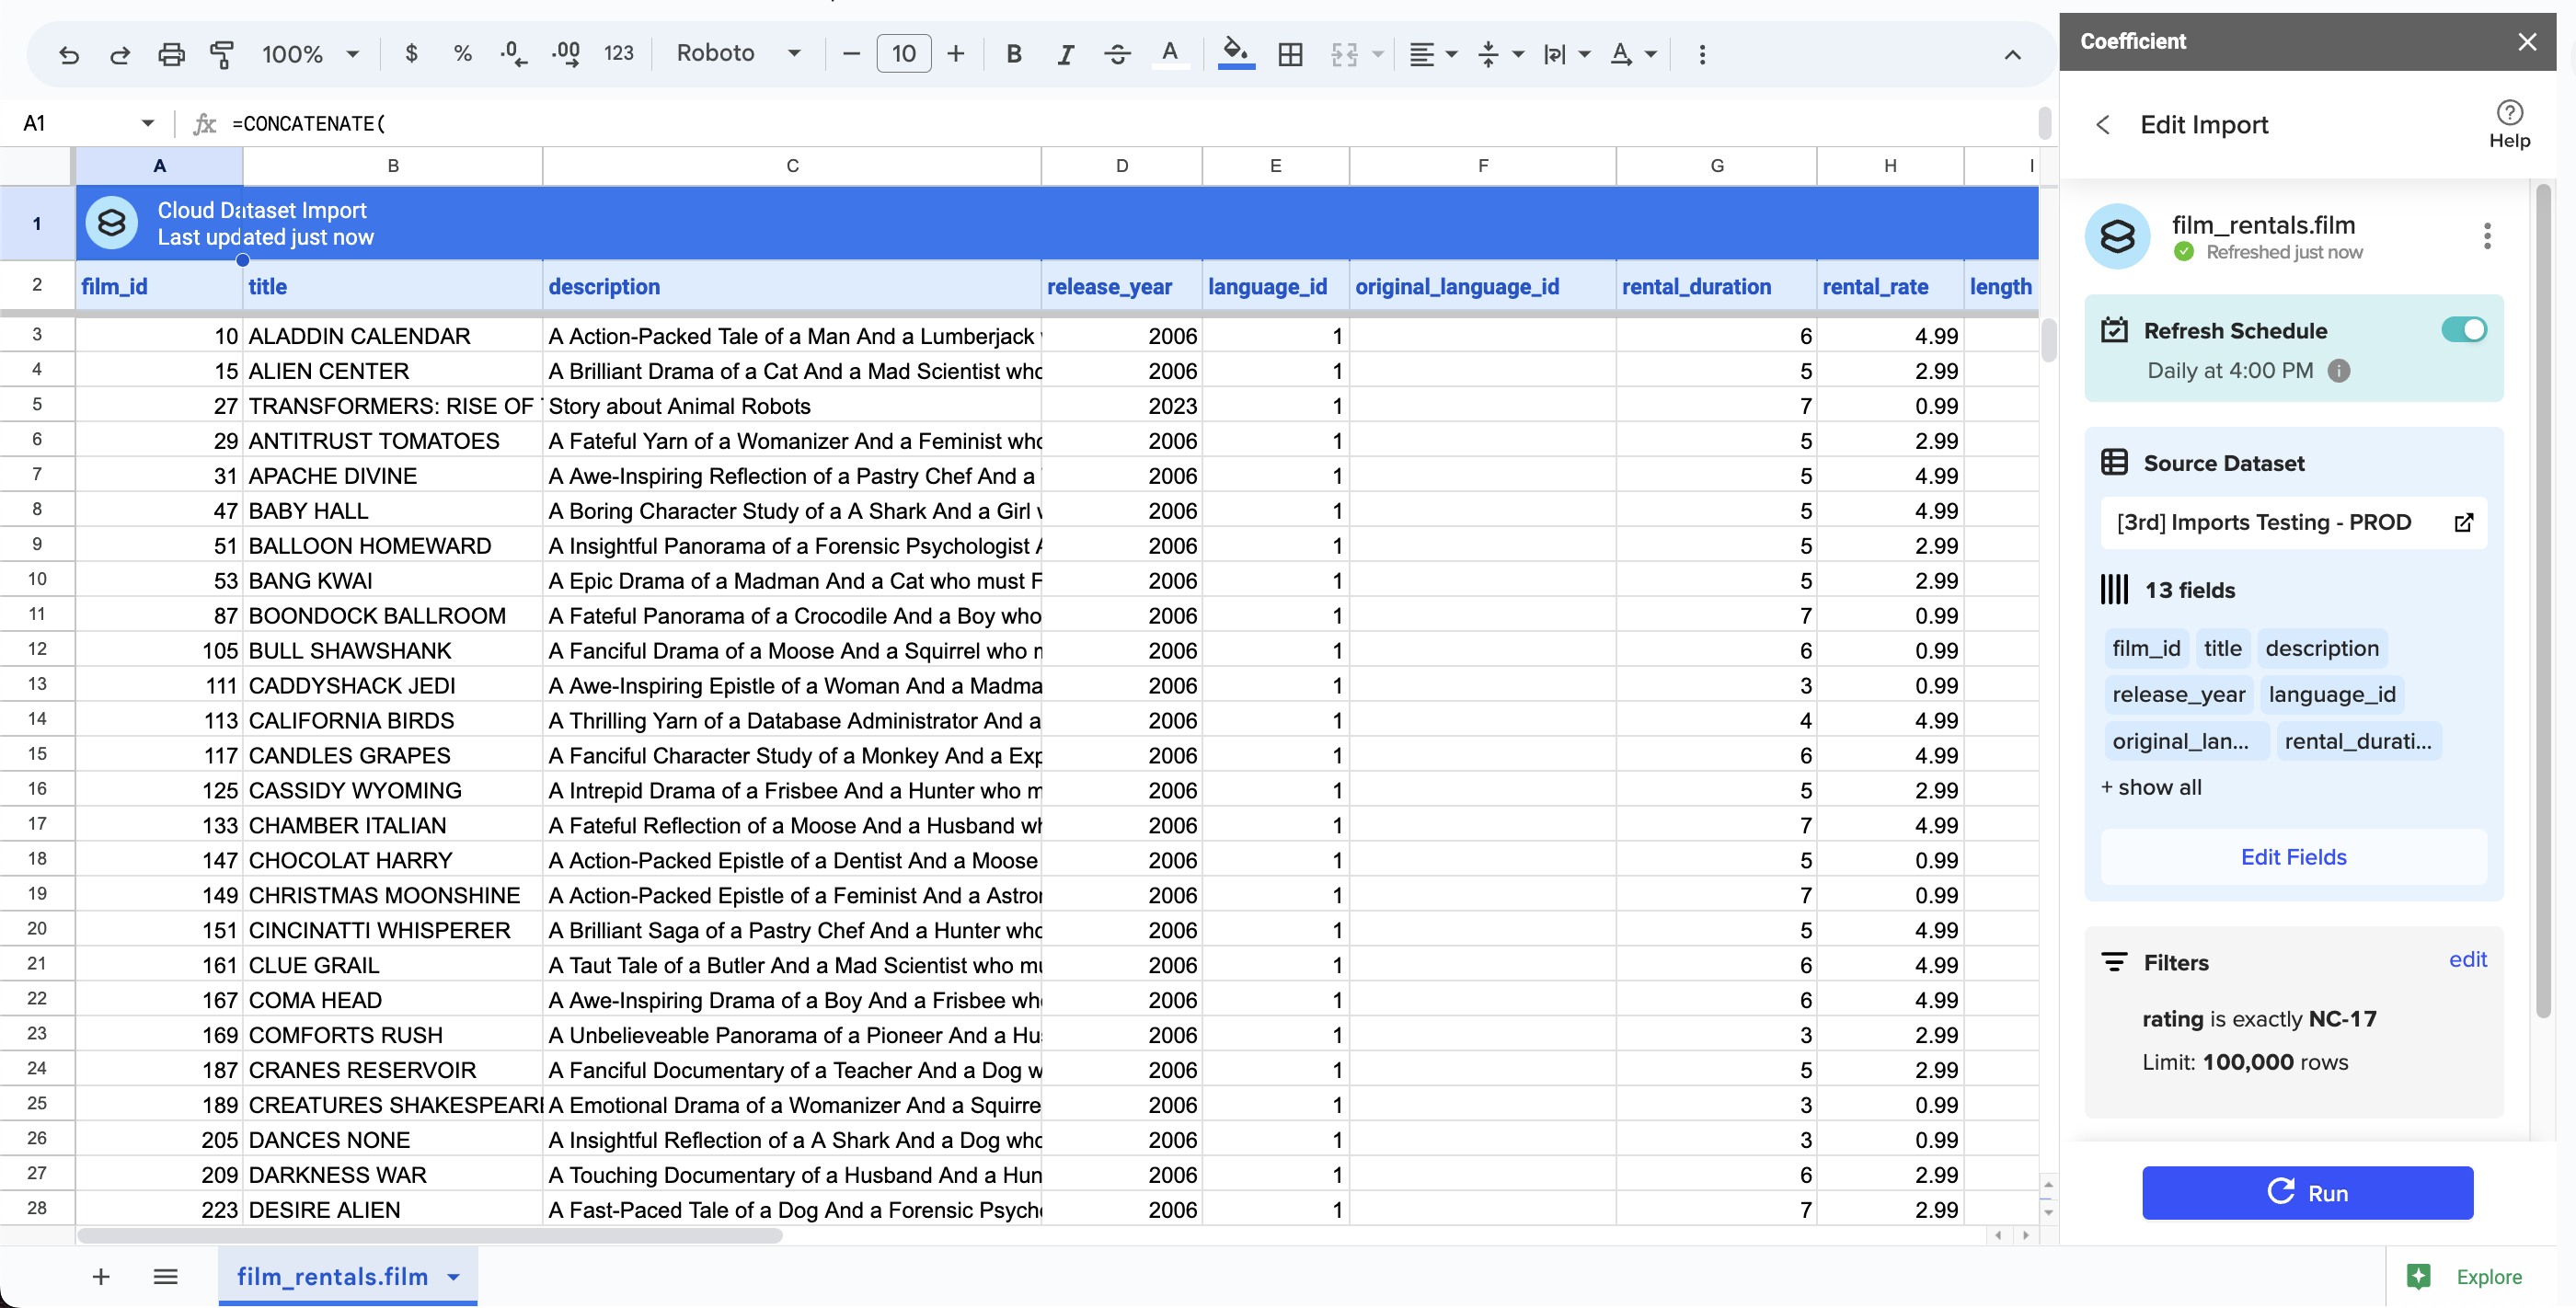The width and height of the screenshot is (2576, 1308).
Task: Format as percent
Action: click(462, 53)
